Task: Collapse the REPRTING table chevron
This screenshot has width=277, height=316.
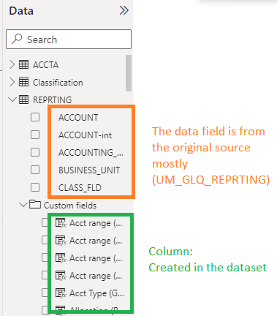Action: pyautogui.click(x=12, y=99)
